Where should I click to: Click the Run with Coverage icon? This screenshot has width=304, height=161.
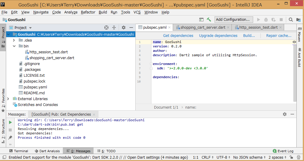274,20
